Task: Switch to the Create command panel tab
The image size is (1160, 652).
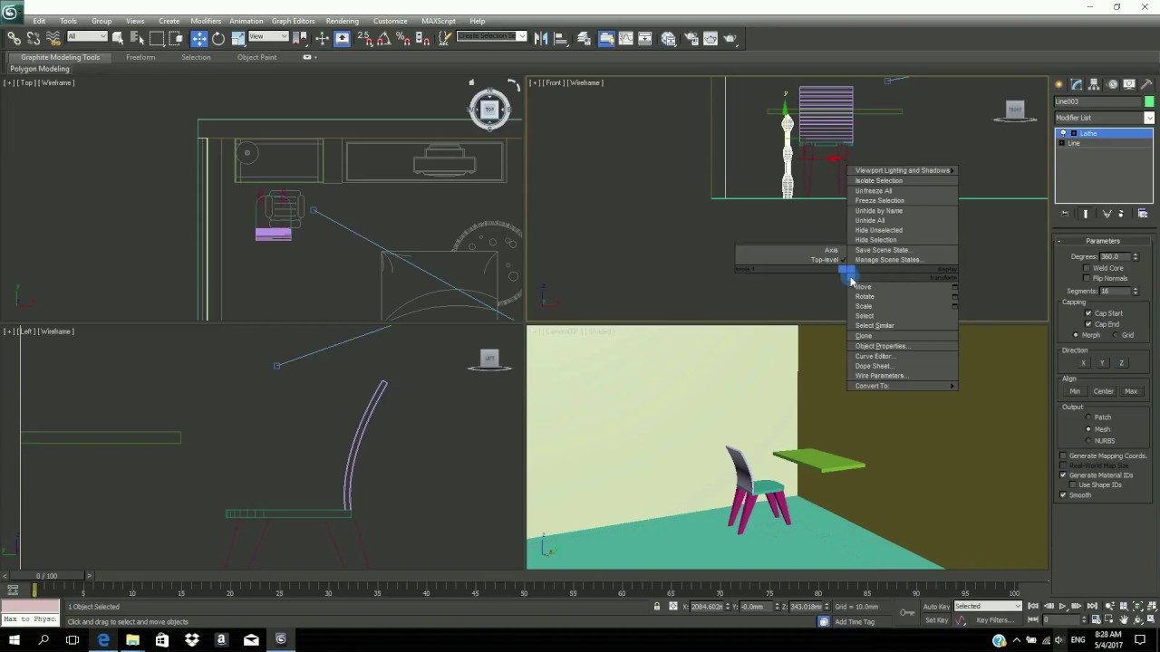Action: click(1059, 84)
